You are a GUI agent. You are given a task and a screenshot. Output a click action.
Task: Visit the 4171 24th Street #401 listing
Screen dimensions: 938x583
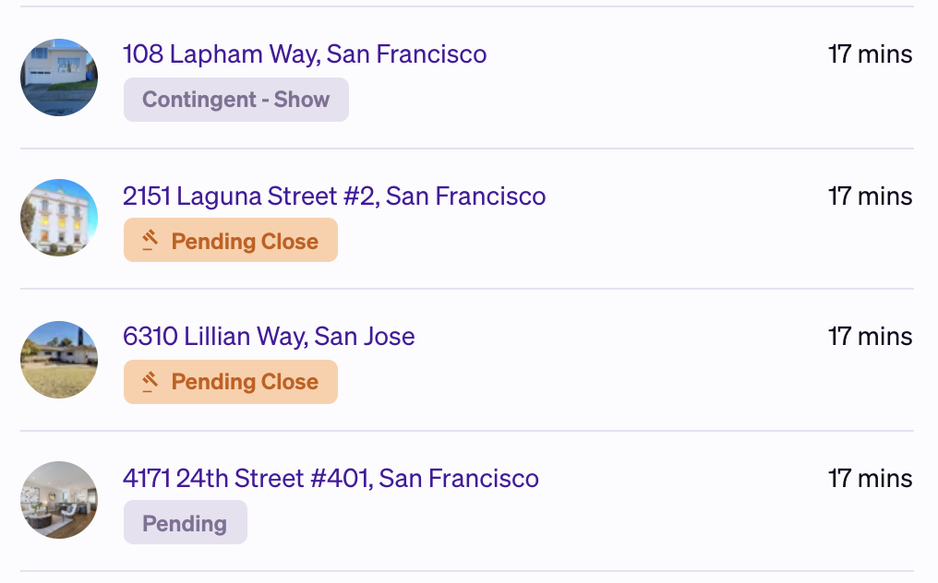pyautogui.click(x=331, y=479)
